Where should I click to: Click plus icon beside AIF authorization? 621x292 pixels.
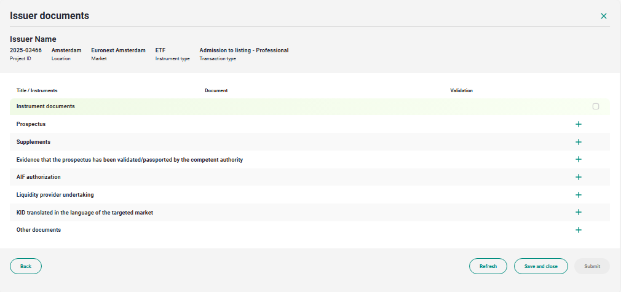(x=578, y=177)
